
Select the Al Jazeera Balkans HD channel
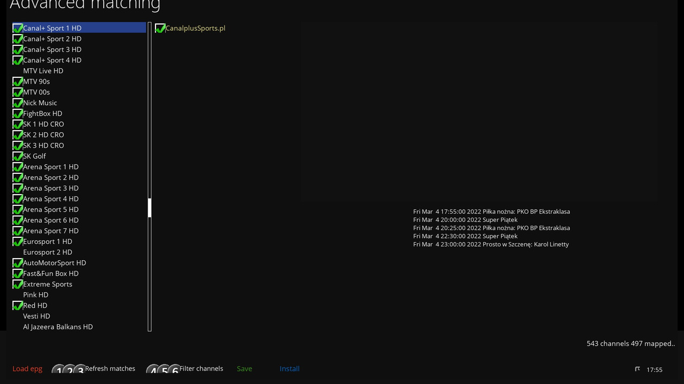pos(79,326)
